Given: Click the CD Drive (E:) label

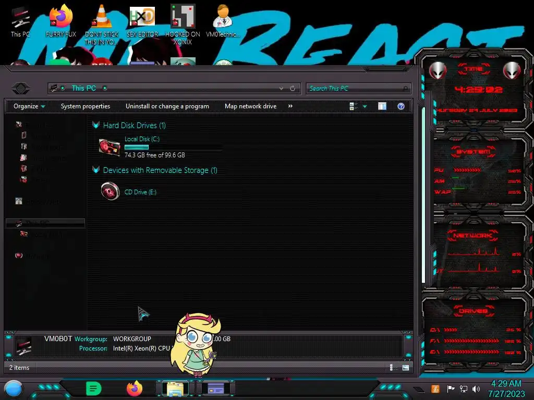Looking at the screenshot, I should pos(140,192).
